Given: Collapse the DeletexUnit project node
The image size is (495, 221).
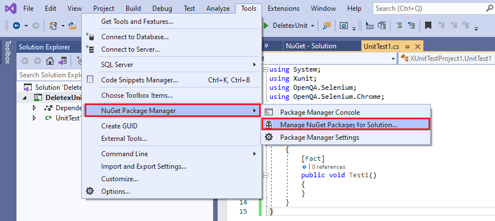Looking at the screenshot, I should (24, 98).
